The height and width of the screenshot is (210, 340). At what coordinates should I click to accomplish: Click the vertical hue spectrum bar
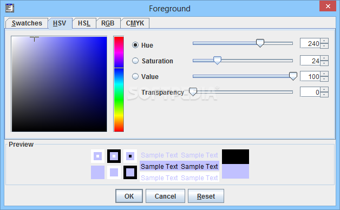pos(119,84)
